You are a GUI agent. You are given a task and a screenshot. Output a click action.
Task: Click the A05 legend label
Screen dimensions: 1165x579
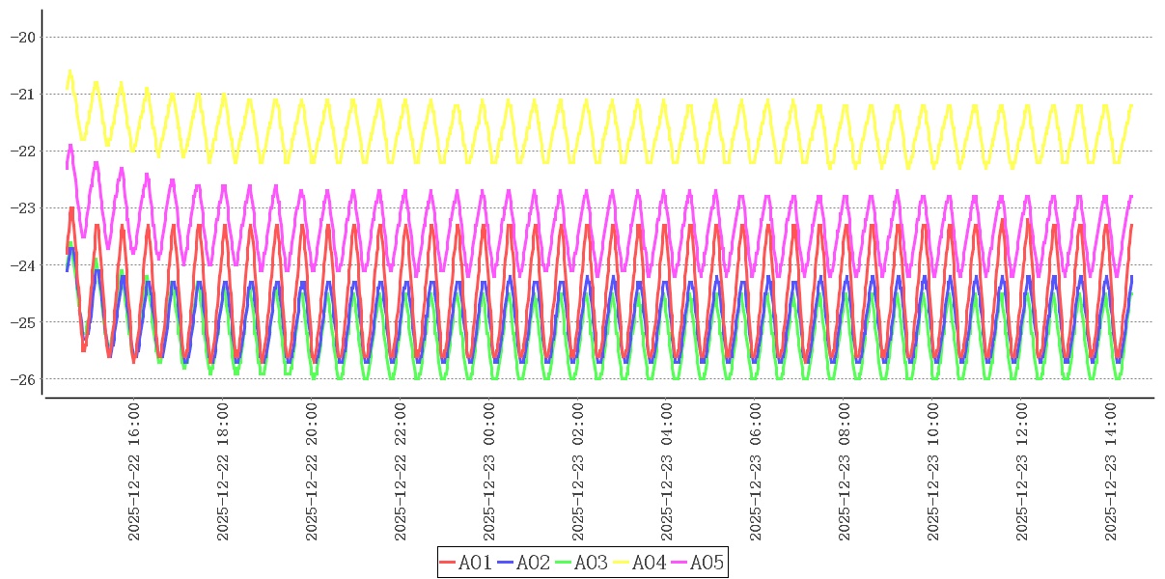pyautogui.click(x=707, y=563)
